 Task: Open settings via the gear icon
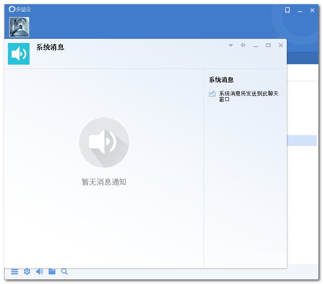(x=27, y=271)
